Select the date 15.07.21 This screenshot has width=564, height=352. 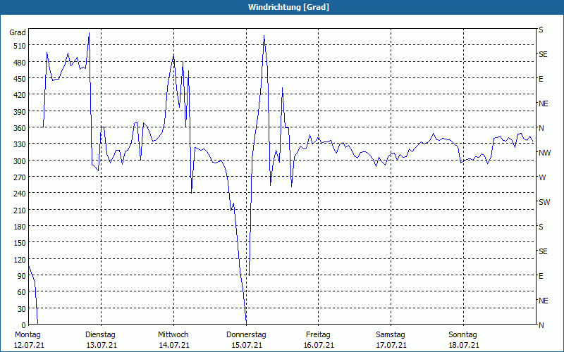(246, 346)
